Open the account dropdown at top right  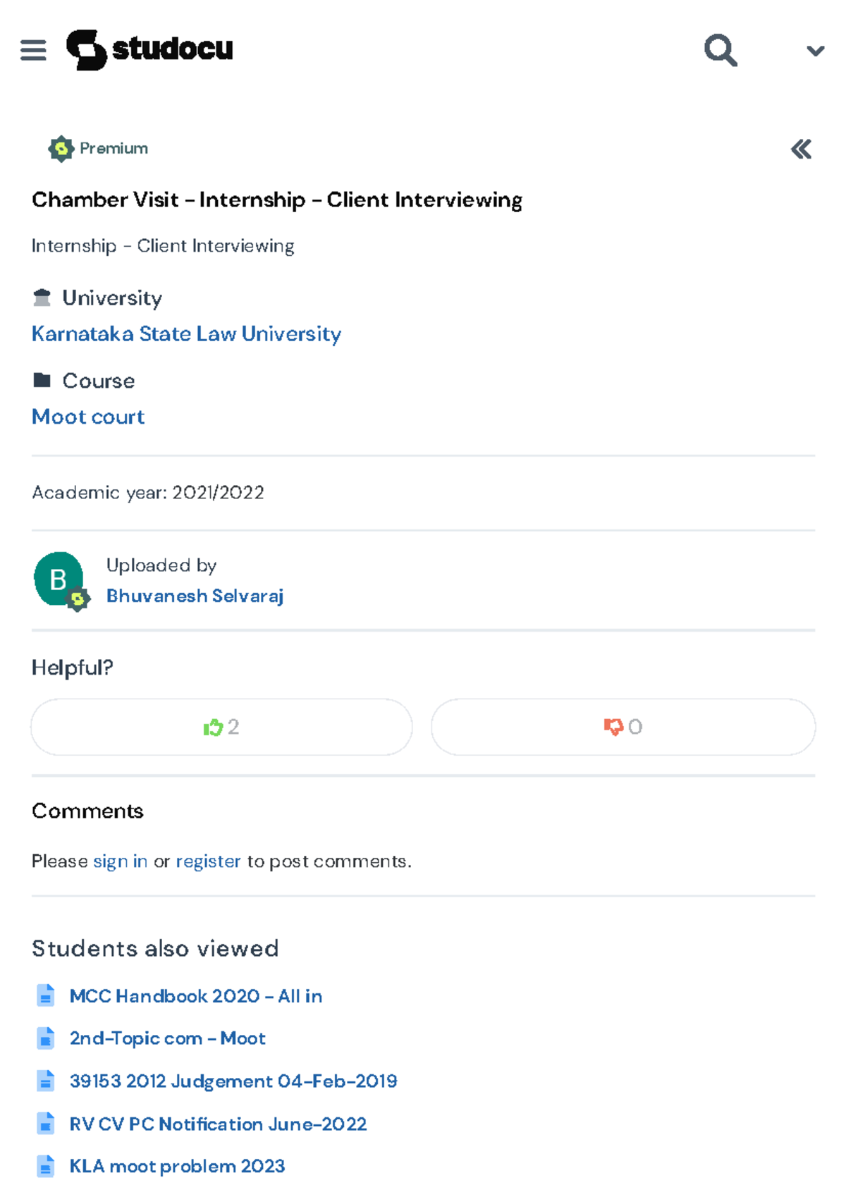point(814,49)
